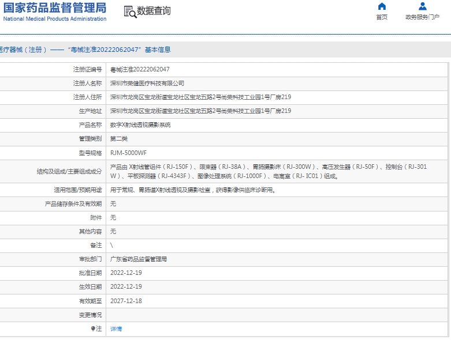
Task: Click the 注册人住所 address value
Action: 200,97
